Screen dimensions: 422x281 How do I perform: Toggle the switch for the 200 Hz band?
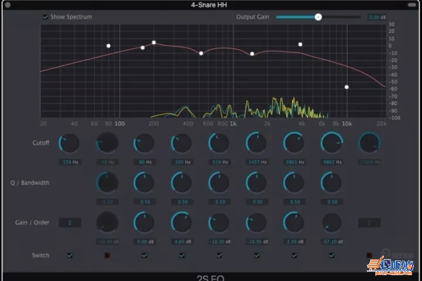click(x=182, y=255)
